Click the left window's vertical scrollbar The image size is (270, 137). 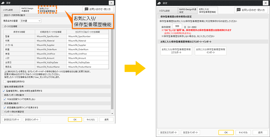coord(112,66)
